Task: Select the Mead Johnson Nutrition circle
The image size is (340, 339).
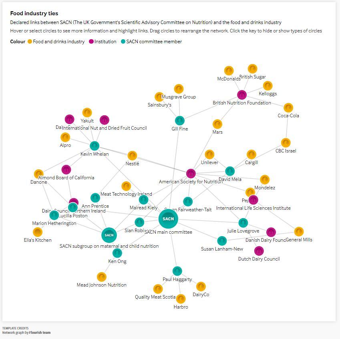Action: pos(102,277)
